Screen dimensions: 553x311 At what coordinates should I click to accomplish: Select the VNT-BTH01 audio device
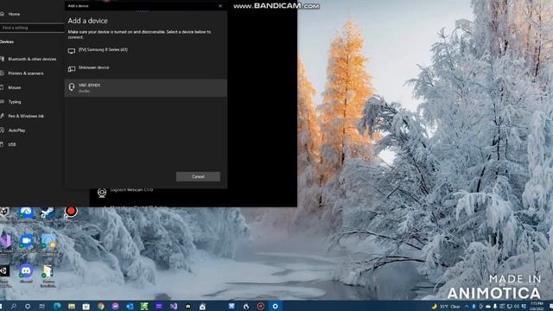(x=146, y=88)
